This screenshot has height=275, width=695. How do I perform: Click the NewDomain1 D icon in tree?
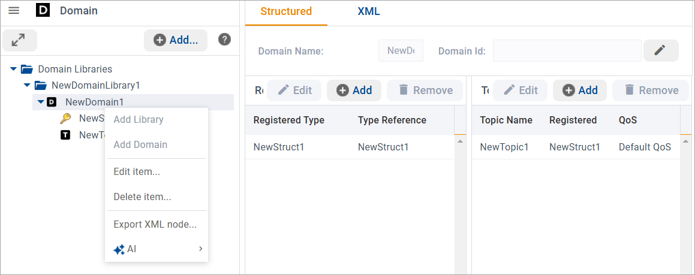(x=52, y=102)
